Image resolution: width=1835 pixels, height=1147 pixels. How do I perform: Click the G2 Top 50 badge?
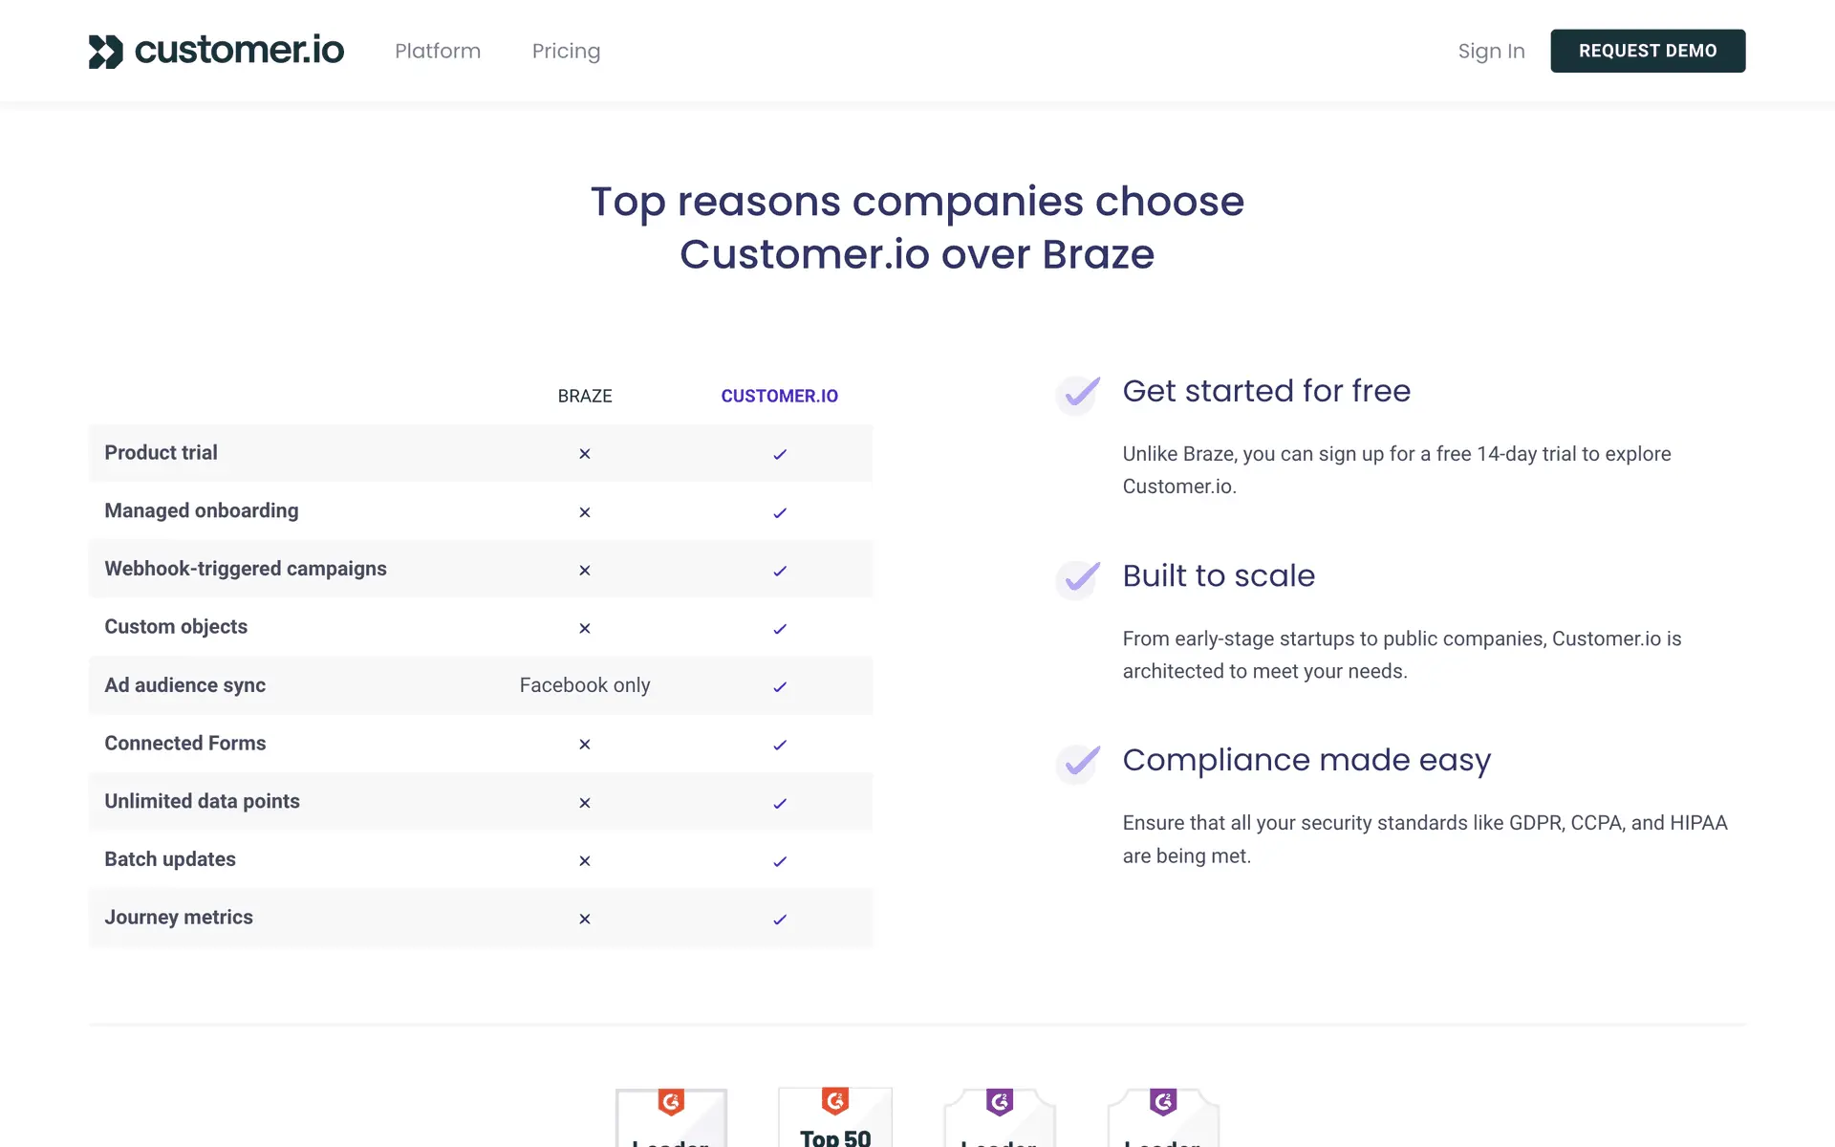pos(835,1118)
